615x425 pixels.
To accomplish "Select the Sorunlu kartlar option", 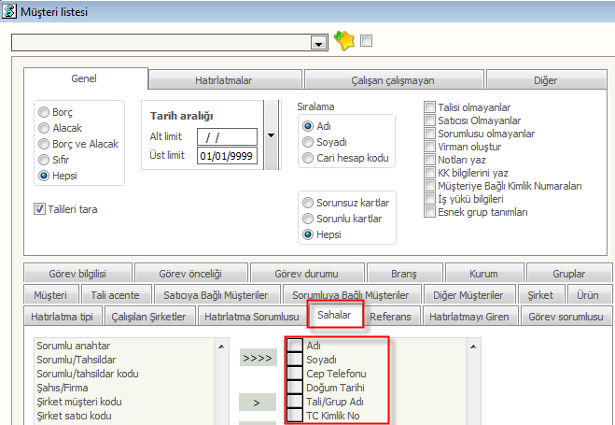I will pyautogui.click(x=308, y=219).
